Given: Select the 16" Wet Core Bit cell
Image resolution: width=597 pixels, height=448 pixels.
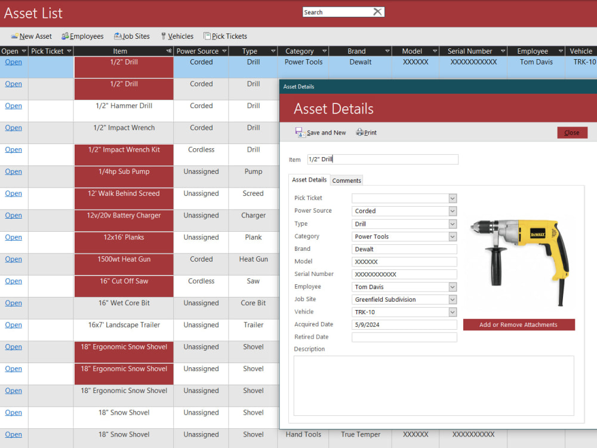Looking at the screenshot, I should point(124,308).
